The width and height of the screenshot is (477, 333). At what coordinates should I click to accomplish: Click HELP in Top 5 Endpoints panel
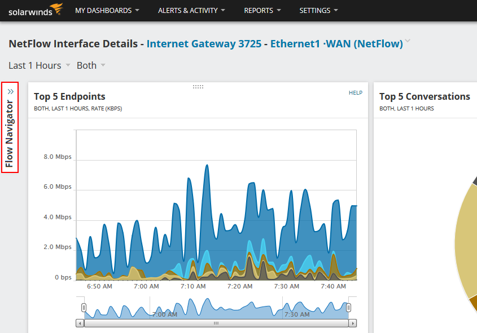[355, 92]
